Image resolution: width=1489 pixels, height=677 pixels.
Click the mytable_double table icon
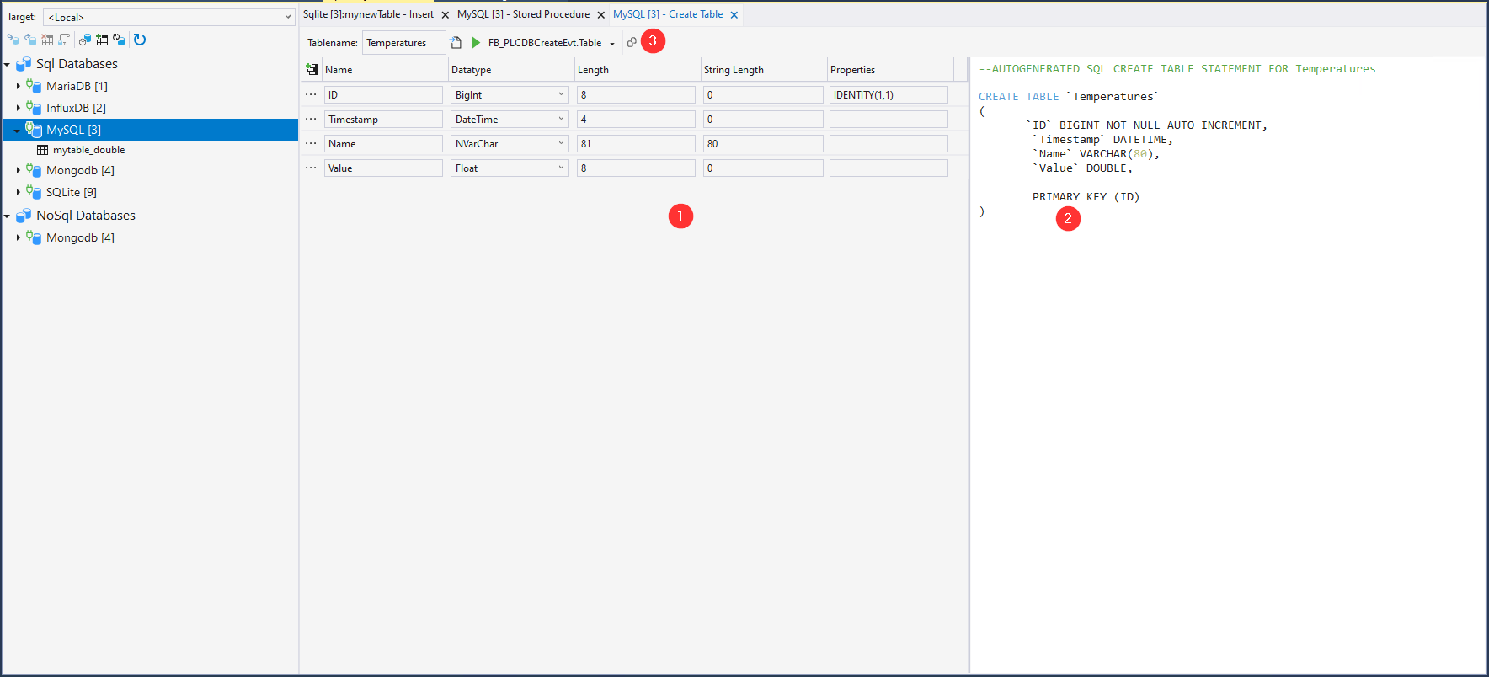point(42,150)
